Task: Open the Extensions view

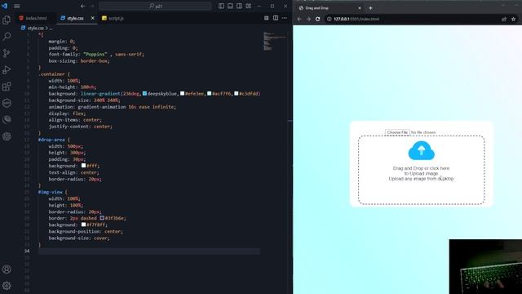Action: [x=7, y=87]
